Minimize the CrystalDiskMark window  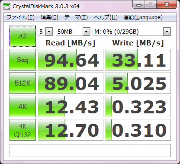point(139,5)
